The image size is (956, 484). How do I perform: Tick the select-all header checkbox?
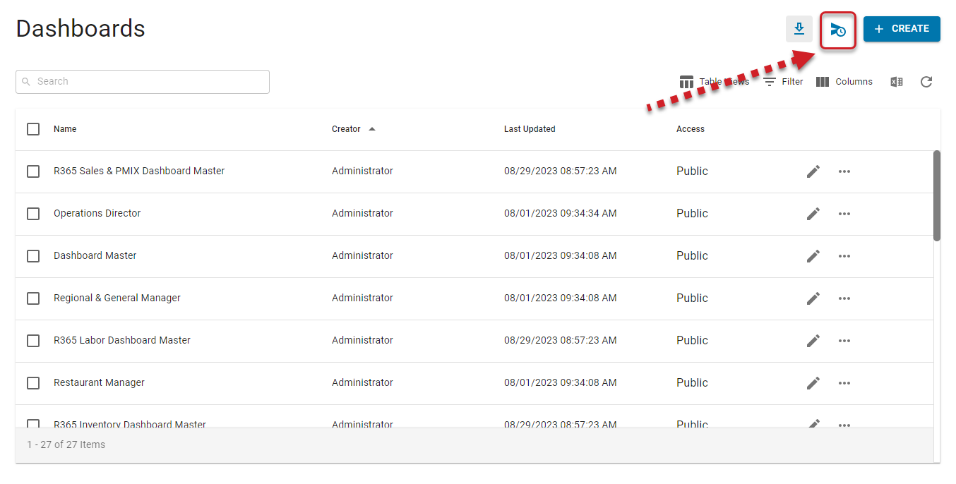[x=33, y=129]
